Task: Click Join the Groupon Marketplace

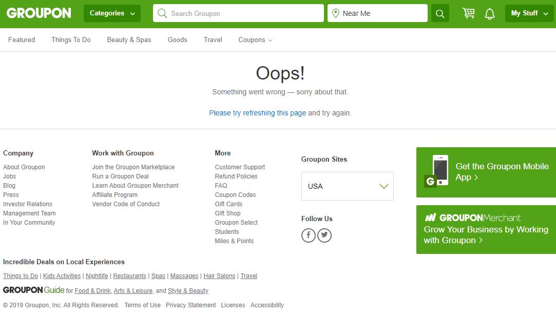Action: tap(133, 167)
